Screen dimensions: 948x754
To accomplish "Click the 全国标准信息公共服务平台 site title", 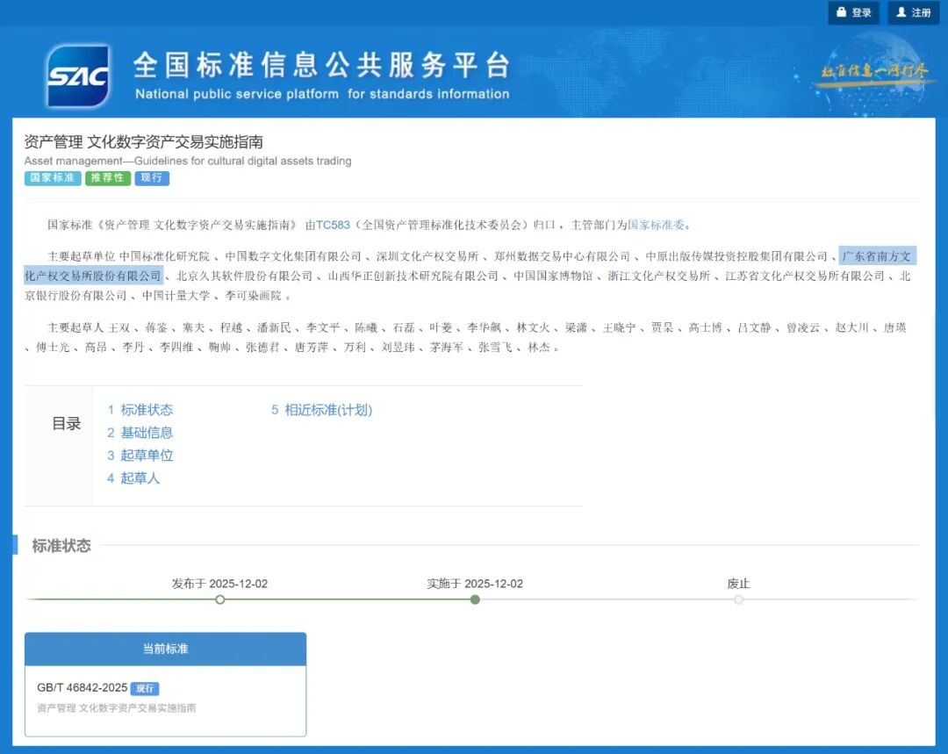I will pyautogui.click(x=321, y=65).
